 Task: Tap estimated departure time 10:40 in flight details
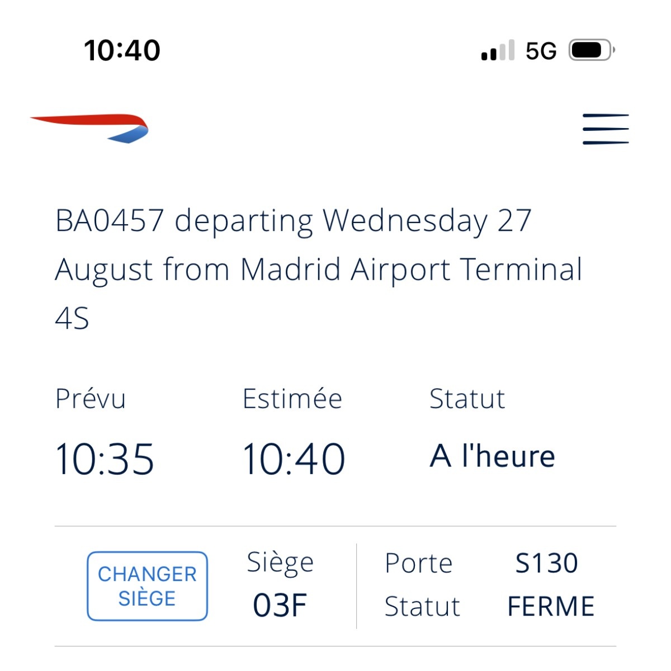[x=294, y=459]
